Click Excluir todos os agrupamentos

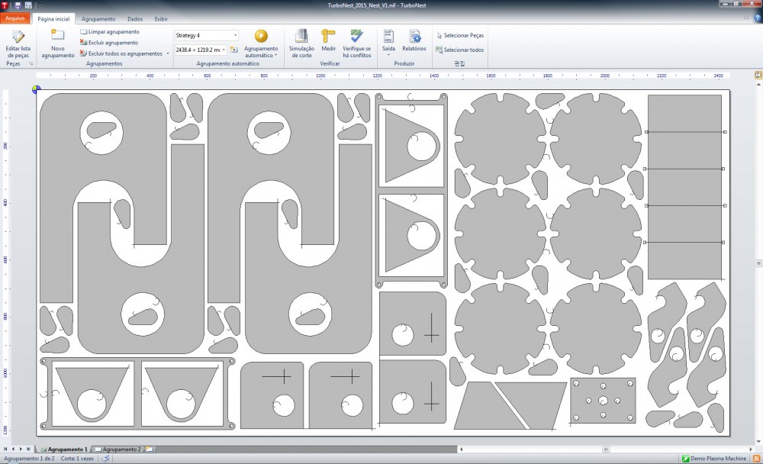(121, 53)
